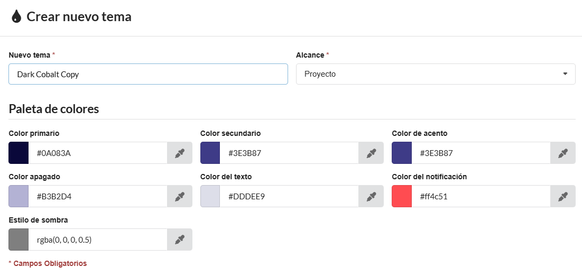The width and height of the screenshot is (582, 276).
Task: Edit the rgba(0, 0, 0, 0.5) shadow value
Action: point(98,240)
